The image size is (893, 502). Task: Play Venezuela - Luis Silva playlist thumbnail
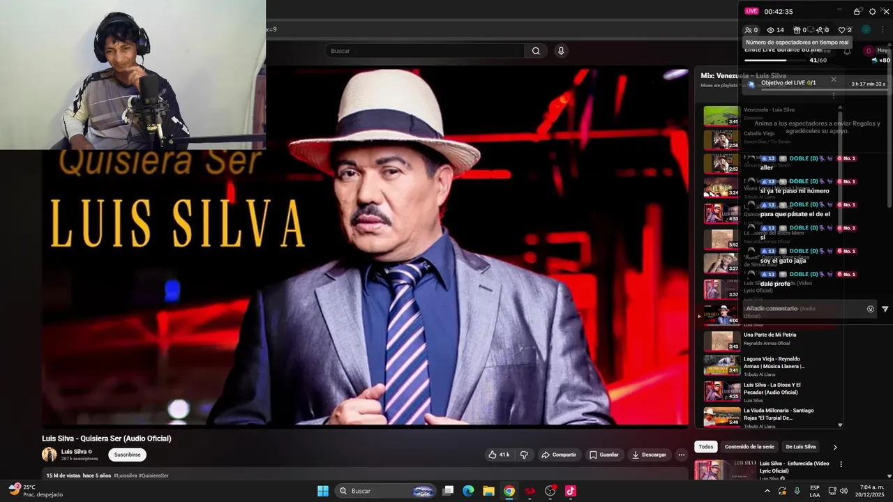pyautogui.click(x=721, y=116)
